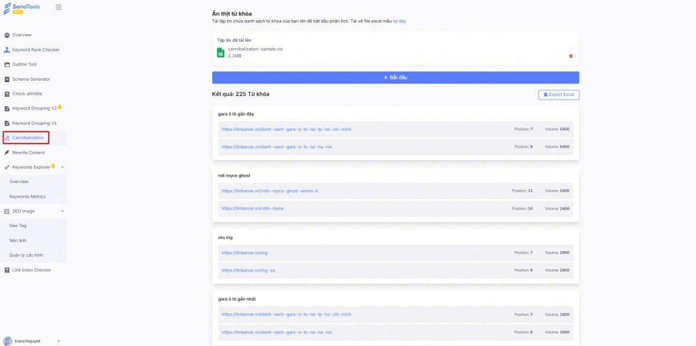The image size is (696, 346).
Task: Click the Keyword Rank Checker icon
Action: click(7, 49)
